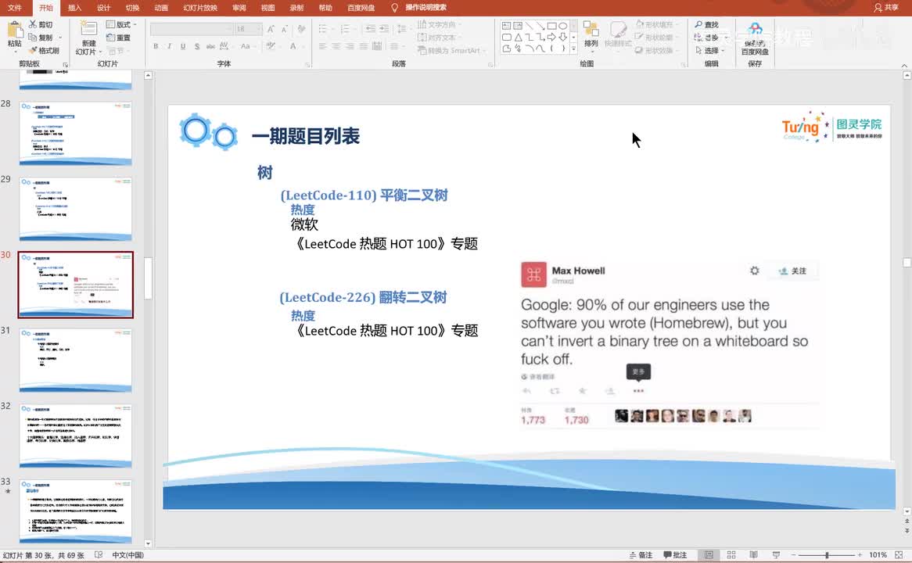Image resolution: width=912 pixels, height=563 pixels.
Task: Click the Reset (重置) slide icon
Action: tap(110, 38)
